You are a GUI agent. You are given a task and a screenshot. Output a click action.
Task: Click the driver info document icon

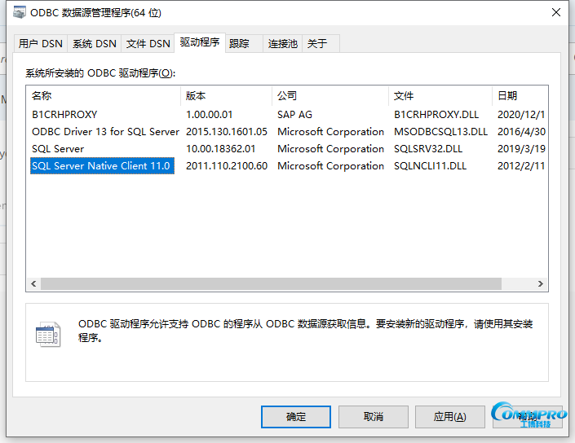(x=47, y=334)
